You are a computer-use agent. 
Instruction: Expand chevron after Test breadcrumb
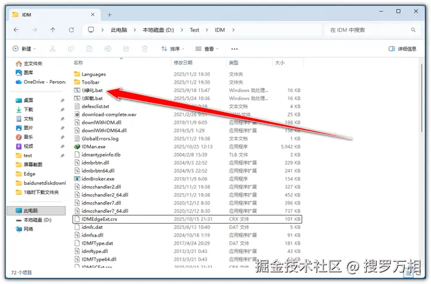click(x=207, y=30)
